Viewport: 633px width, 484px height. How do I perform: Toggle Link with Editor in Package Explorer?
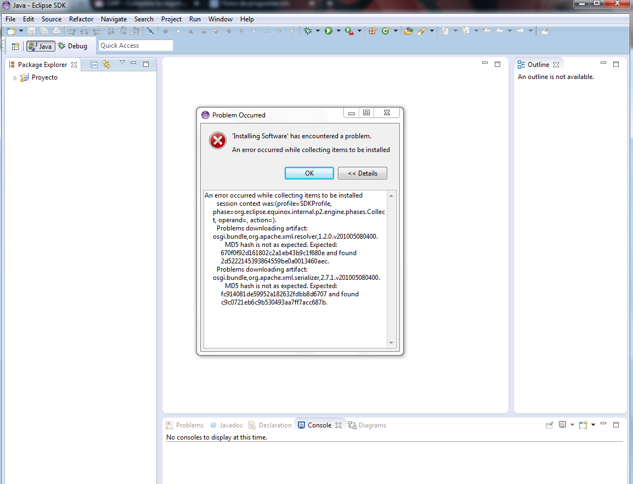(x=106, y=65)
